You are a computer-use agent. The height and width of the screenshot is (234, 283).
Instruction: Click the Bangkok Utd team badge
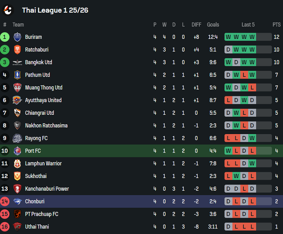pyautogui.click(x=17, y=62)
